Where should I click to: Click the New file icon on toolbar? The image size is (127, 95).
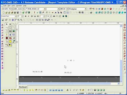point(3,13)
